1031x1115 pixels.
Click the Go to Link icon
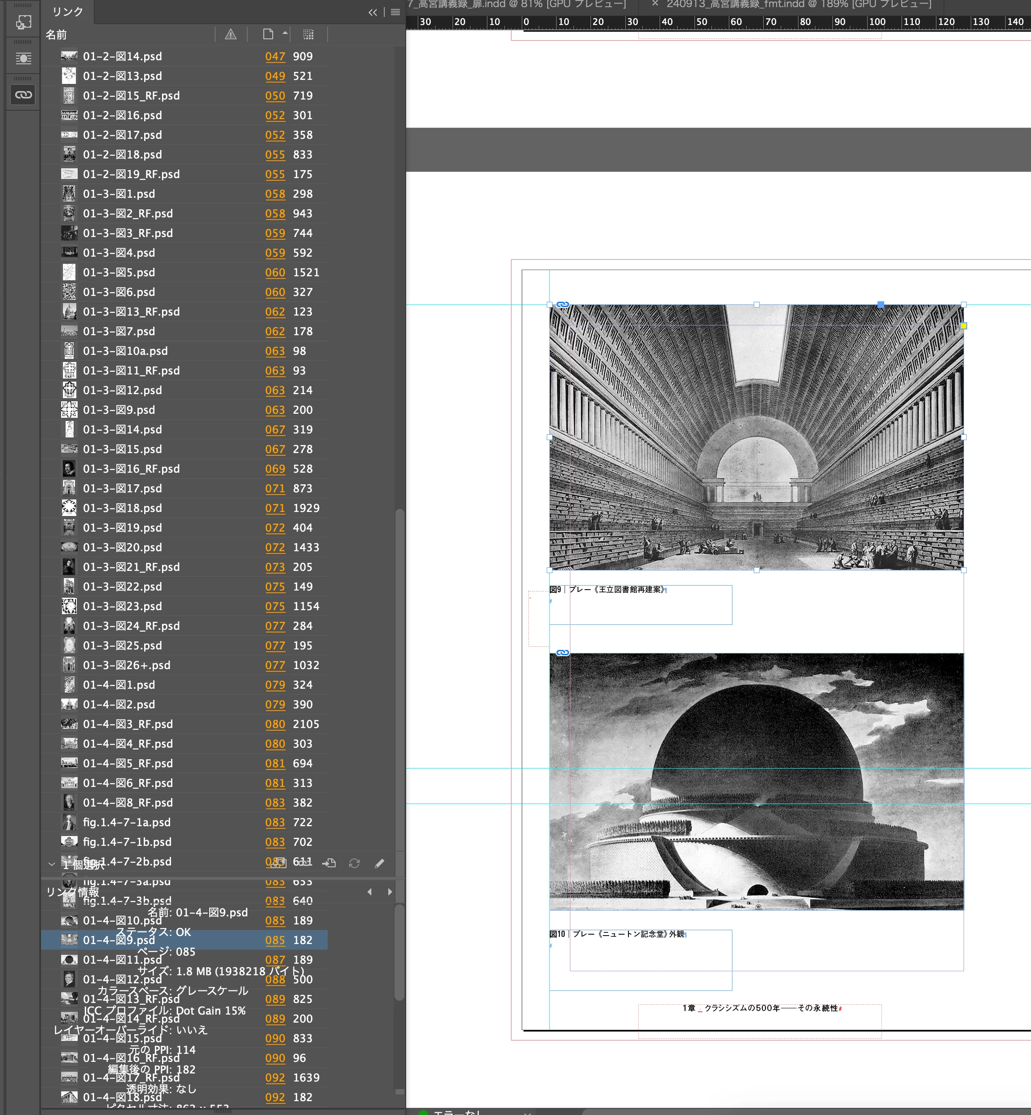(x=329, y=863)
